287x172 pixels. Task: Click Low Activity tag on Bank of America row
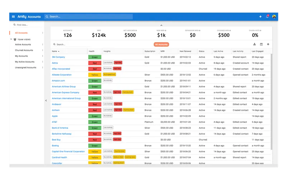click(x=108, y=127)
